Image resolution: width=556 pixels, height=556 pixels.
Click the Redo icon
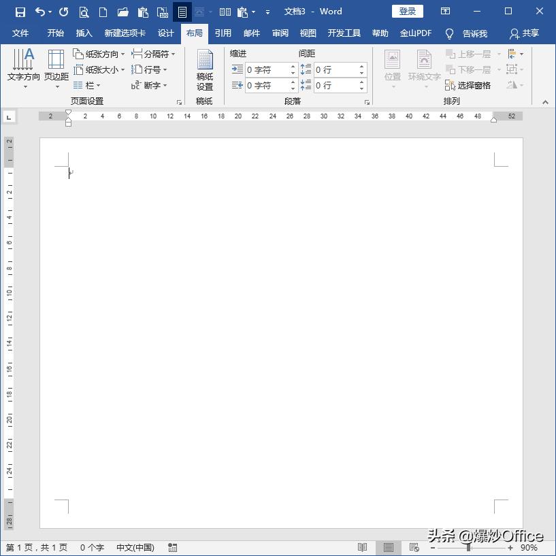(x=64, y=12)
